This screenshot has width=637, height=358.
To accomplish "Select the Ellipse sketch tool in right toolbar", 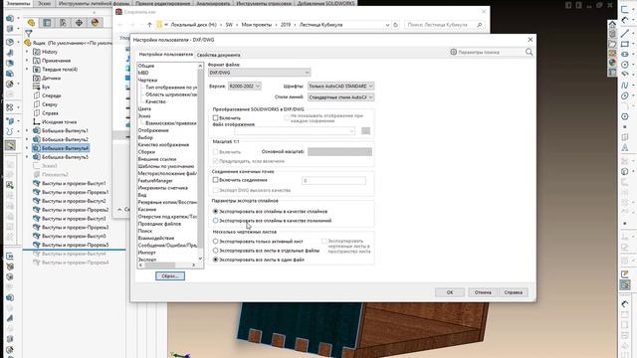I will point(625,95).
